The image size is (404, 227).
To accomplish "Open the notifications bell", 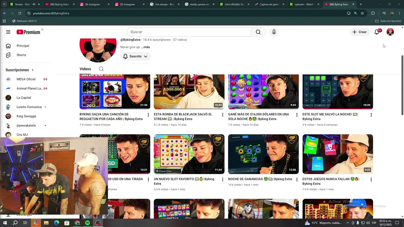I will pyautogui.click(x=377, y=32).
